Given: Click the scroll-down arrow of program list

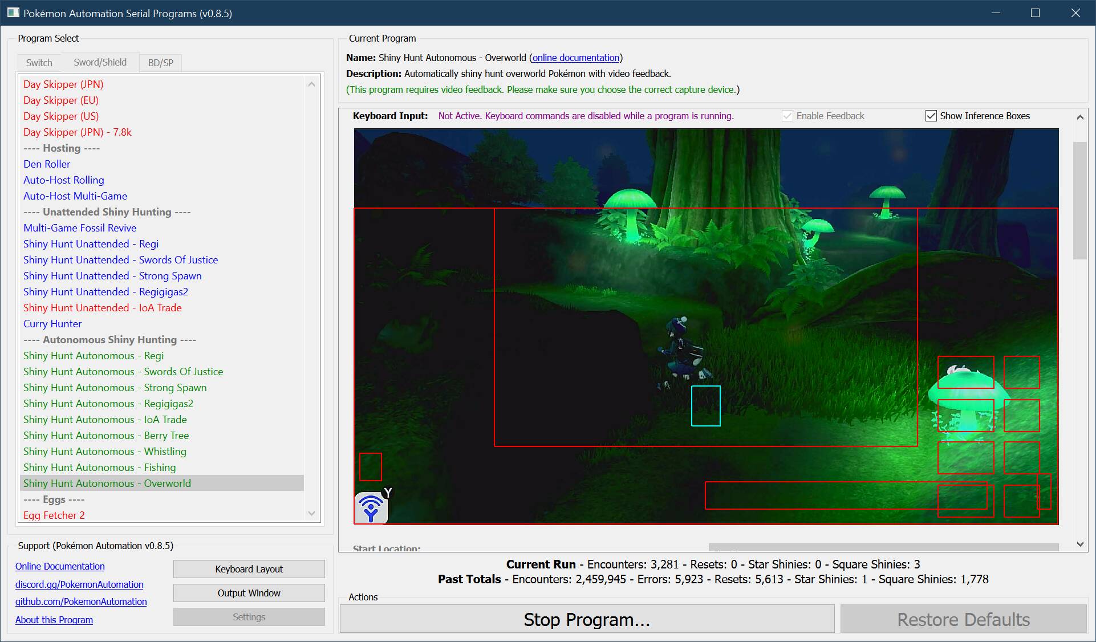Looking at the screenshot, I should click(x=311, y=513).
